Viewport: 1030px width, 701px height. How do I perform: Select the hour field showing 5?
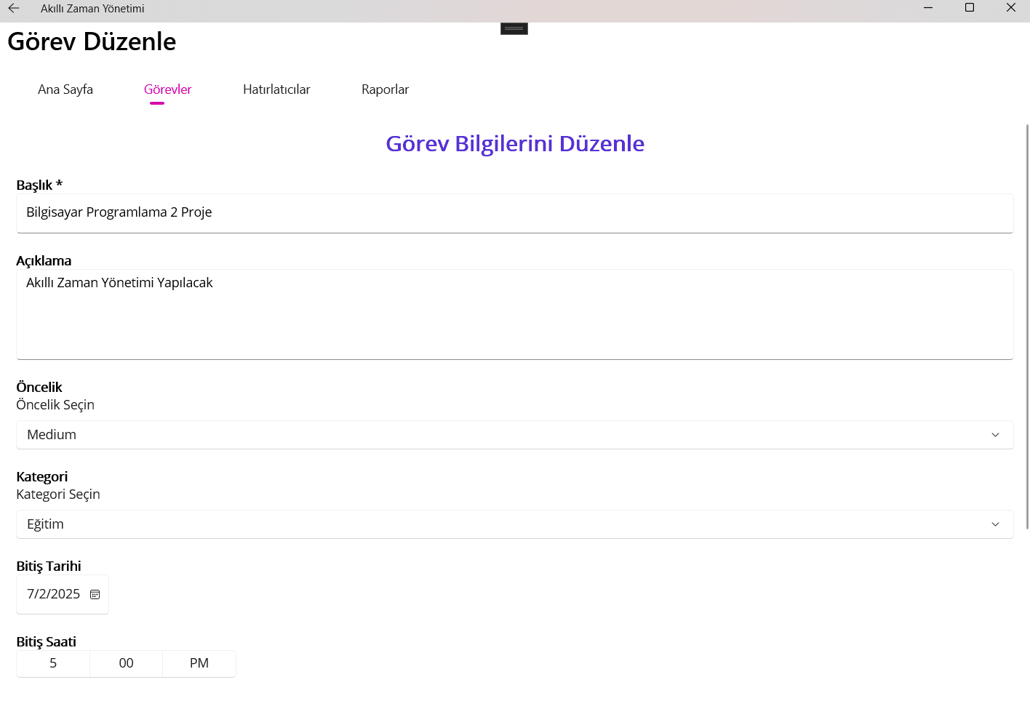pos(52,663)
